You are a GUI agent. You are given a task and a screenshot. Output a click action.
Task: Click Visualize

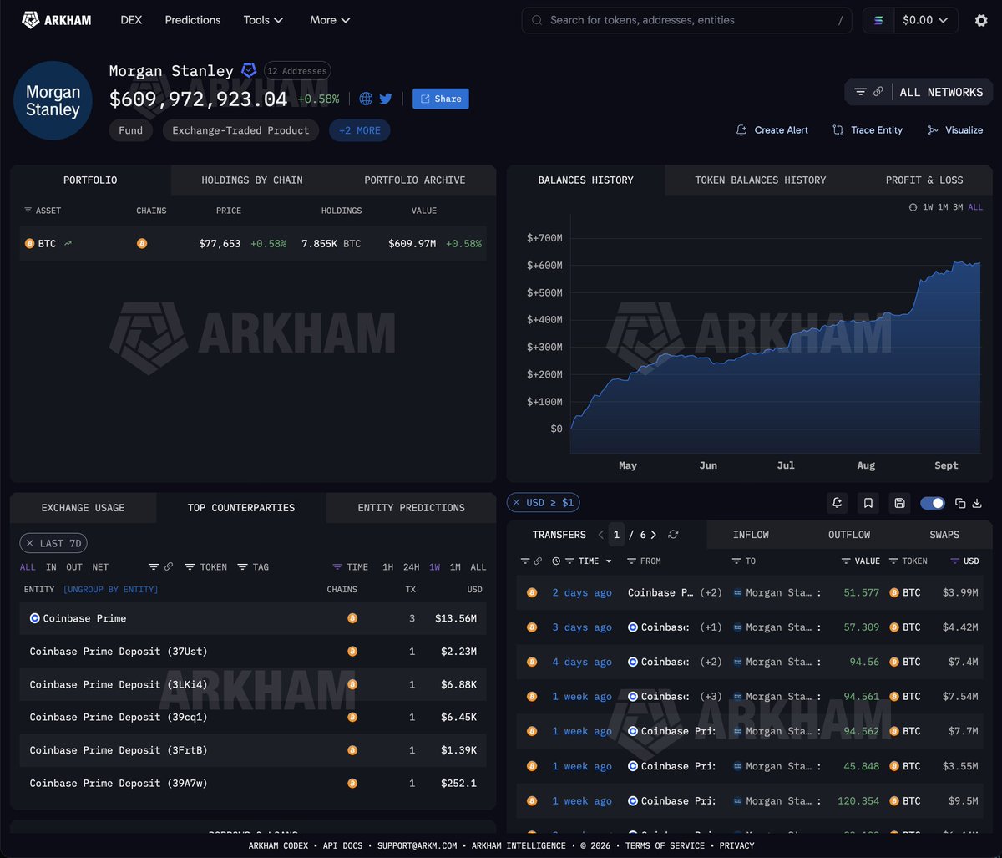[x=954, y=130]
